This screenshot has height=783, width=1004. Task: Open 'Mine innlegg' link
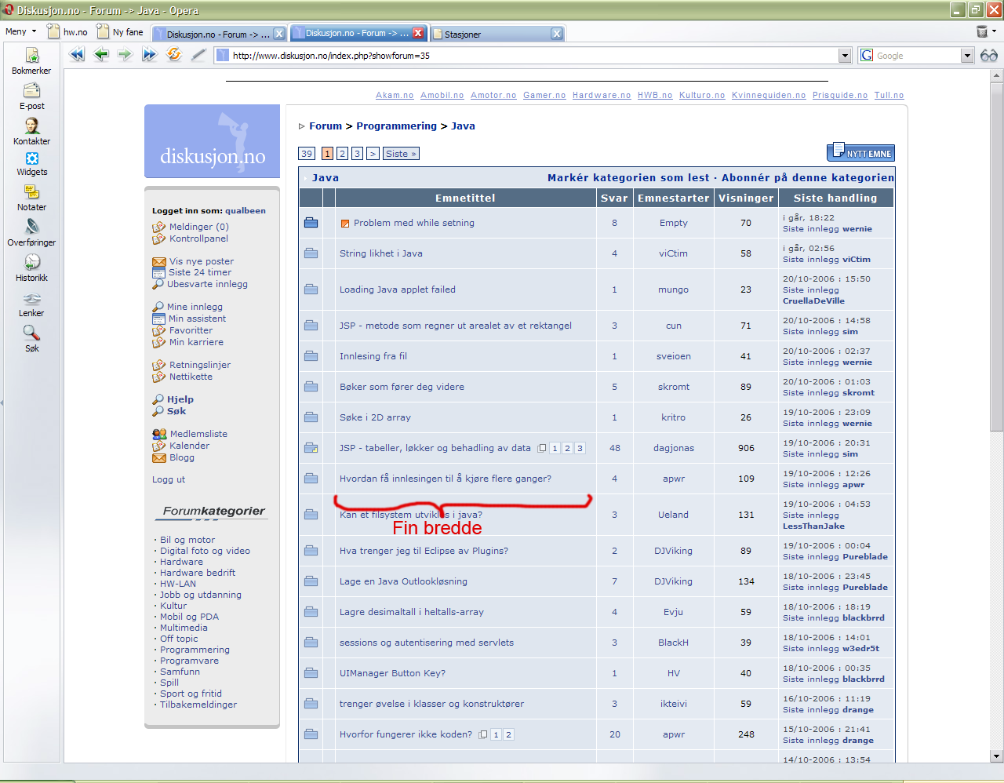click(195, 307)
